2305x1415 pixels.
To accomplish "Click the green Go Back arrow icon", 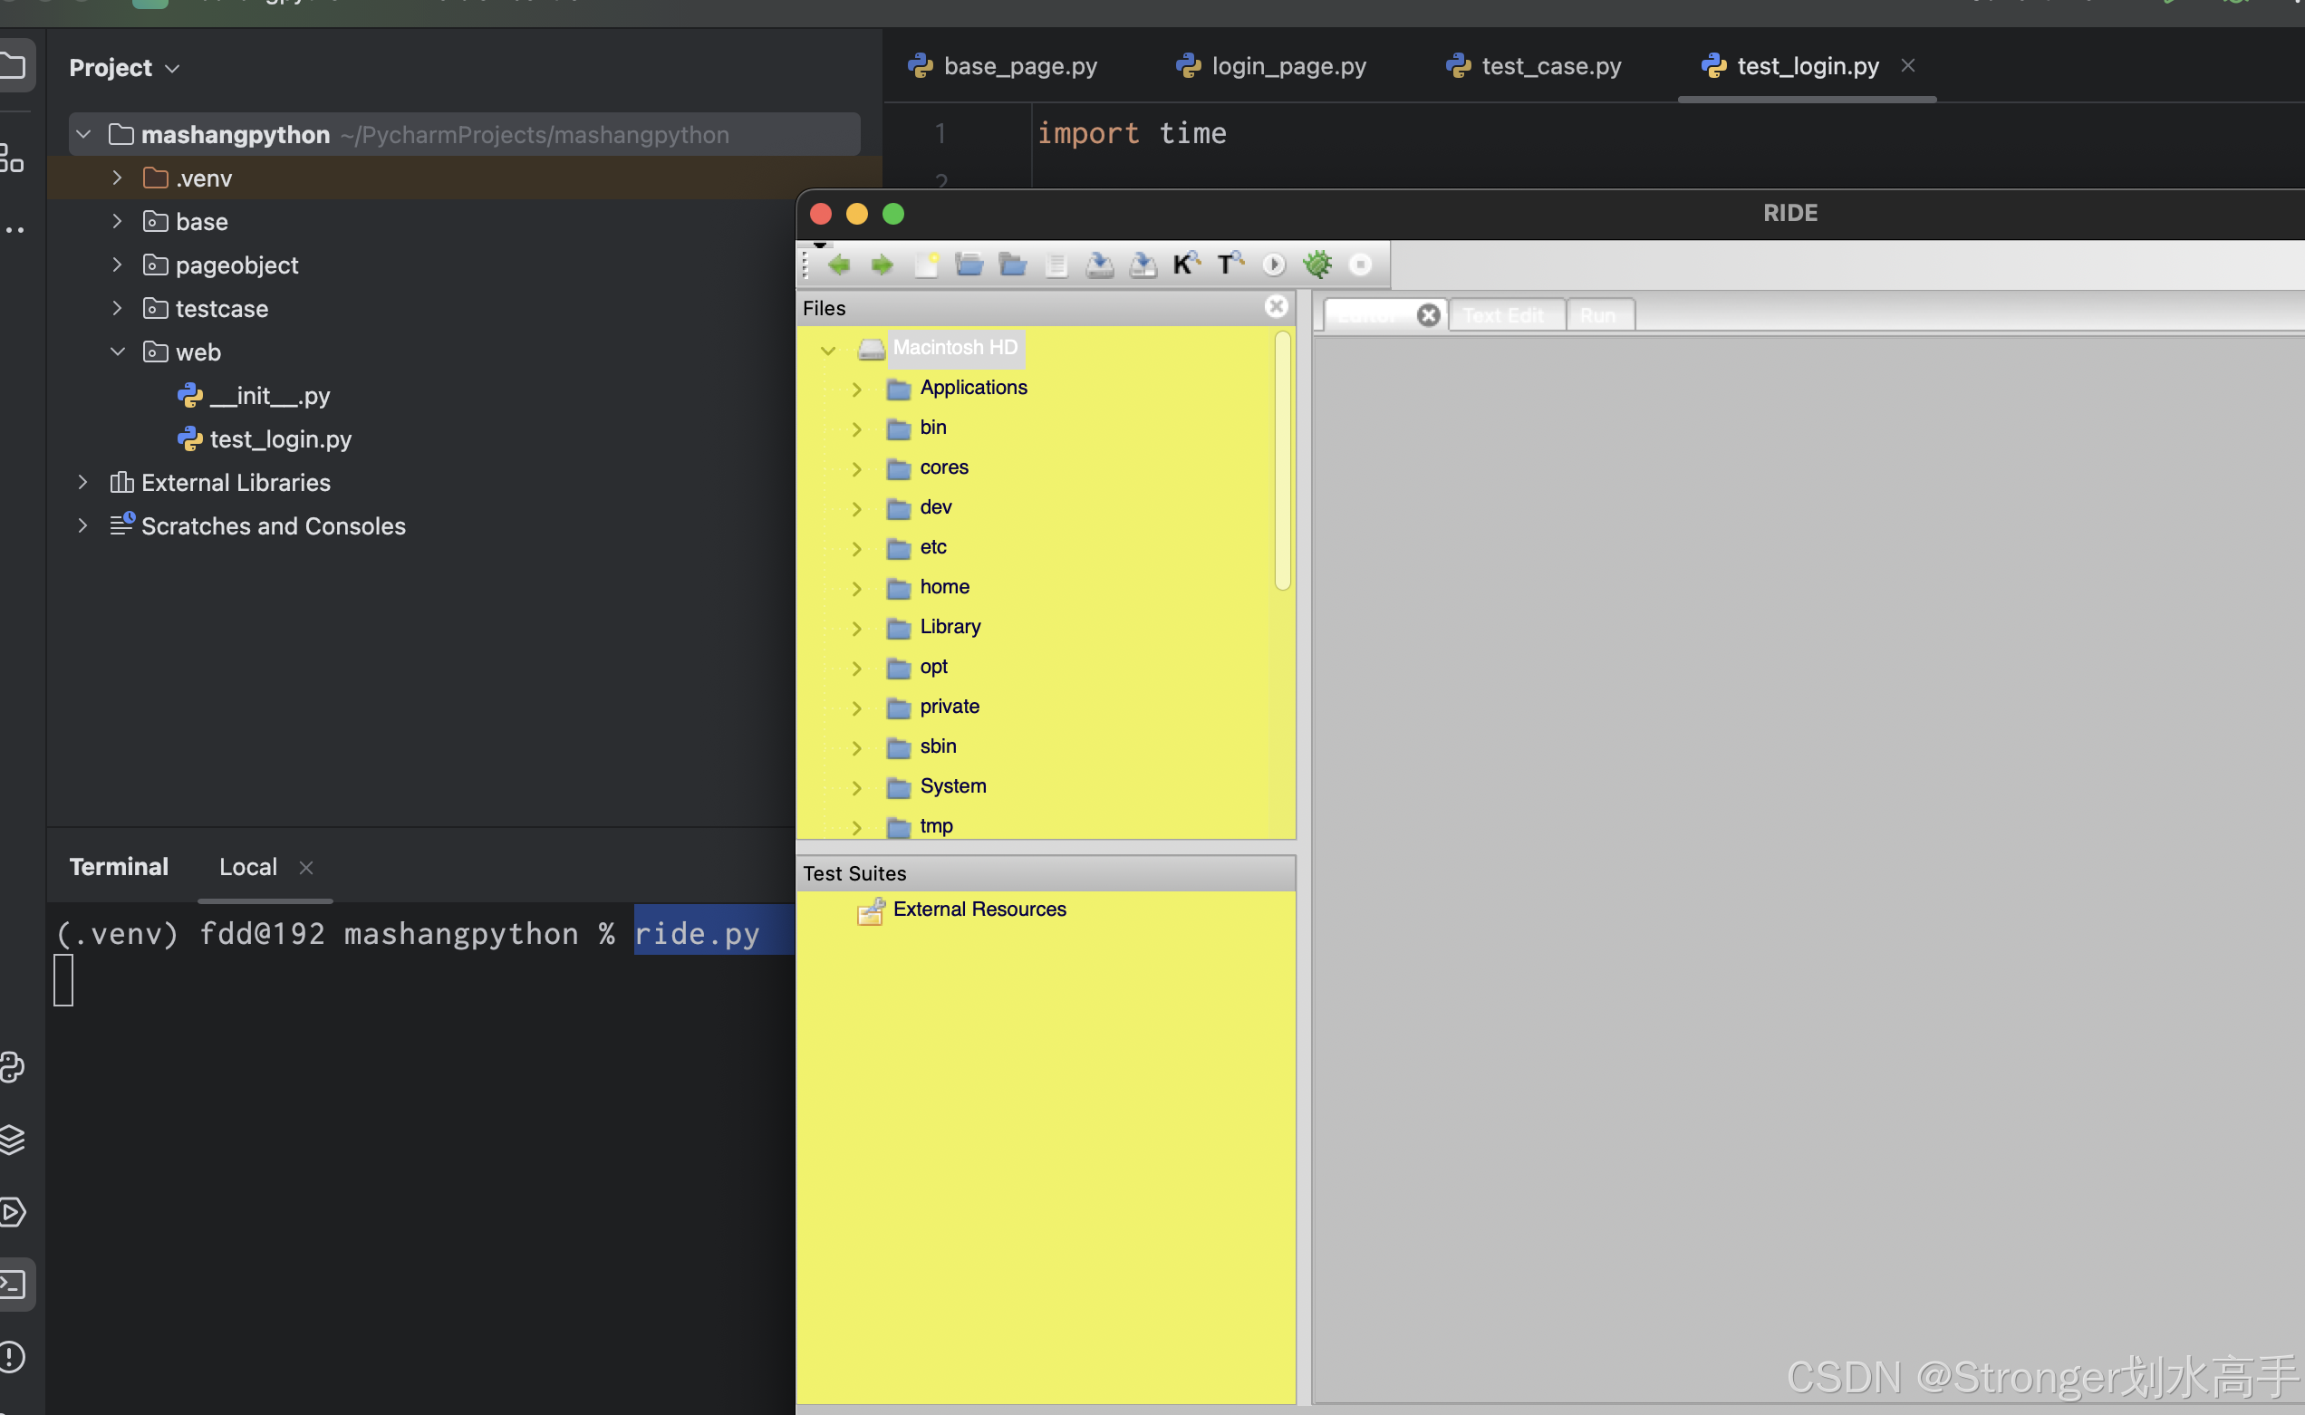I will (x=838, y=265).
